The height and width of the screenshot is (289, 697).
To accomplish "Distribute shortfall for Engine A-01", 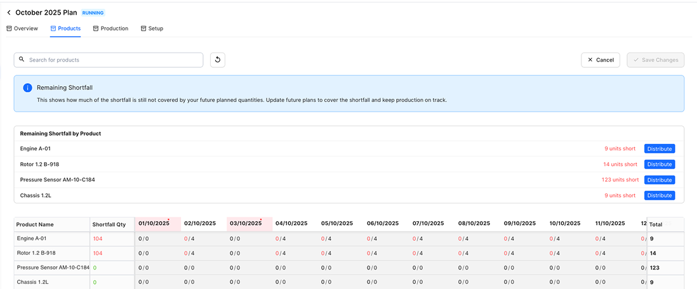I will click(659, 149).
